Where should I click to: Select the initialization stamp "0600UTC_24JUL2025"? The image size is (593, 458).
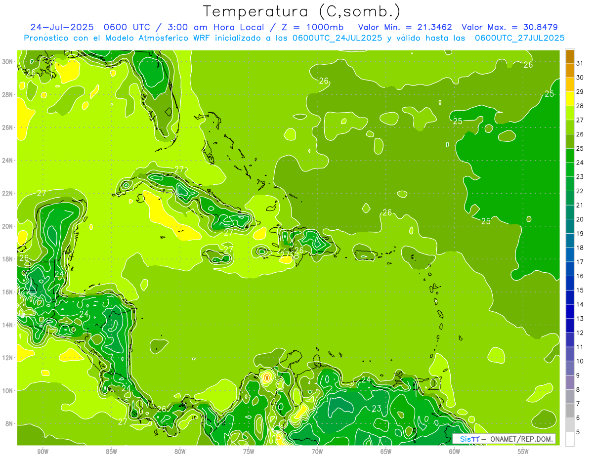tap(337, 38)
